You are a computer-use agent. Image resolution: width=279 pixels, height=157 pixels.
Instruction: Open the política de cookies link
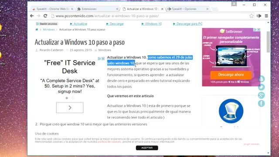tap(109, 142)
